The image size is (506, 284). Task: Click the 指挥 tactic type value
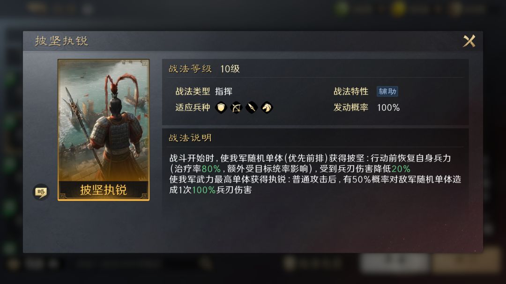pos(223,92)
